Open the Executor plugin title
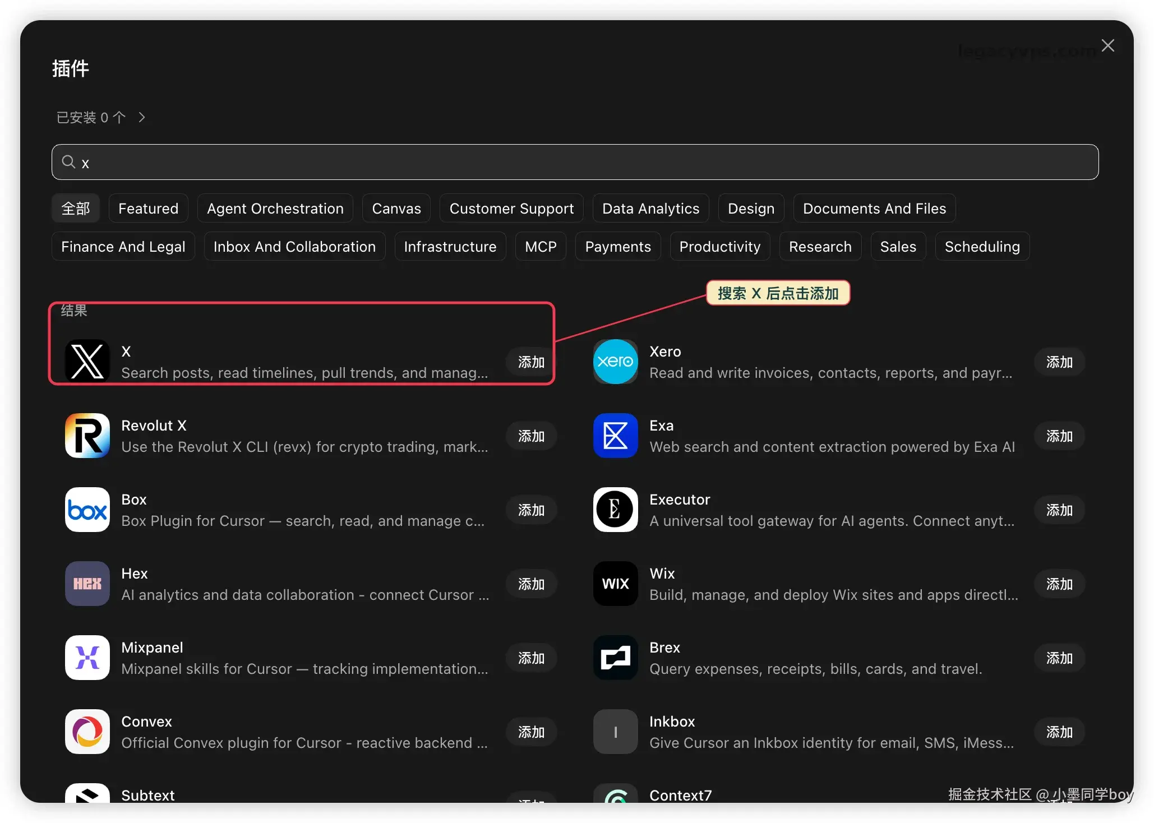1154x823 pixels. 680,500
